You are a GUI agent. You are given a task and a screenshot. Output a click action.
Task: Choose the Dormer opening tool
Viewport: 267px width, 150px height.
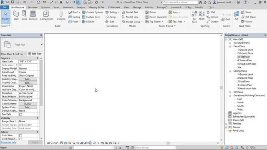(x=212, y=22)
